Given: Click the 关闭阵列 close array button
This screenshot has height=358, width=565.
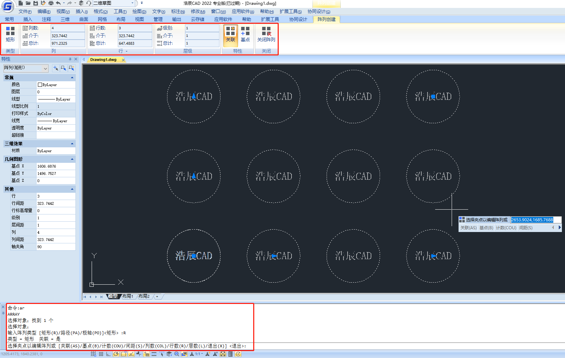Looking at the screenshot, I should [266, 34].
